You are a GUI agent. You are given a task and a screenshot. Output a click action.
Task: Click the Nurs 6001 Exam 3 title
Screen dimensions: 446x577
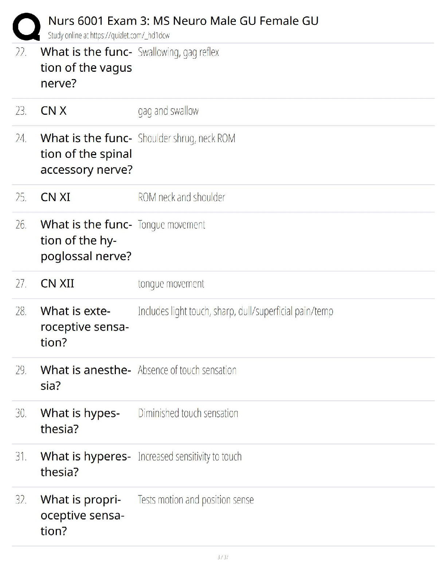tap(183, 21)
